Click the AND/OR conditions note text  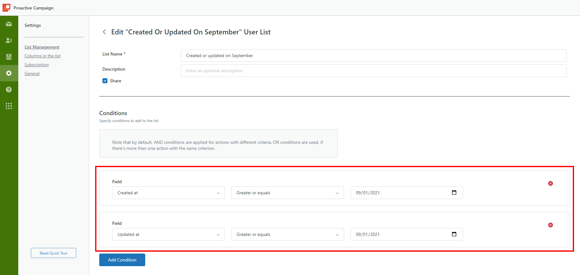[x=218, y=145]
